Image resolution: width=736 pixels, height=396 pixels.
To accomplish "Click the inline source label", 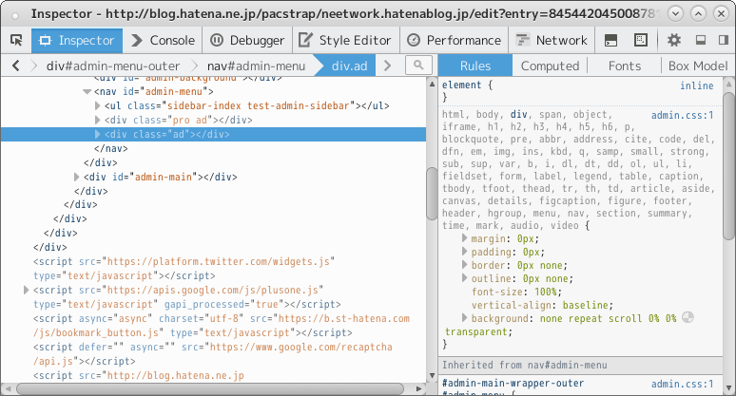I will (697, 85).
